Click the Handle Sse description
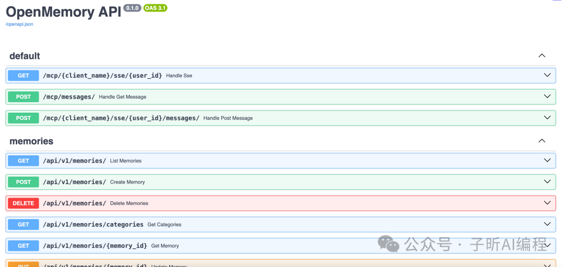 coord(179,76)
